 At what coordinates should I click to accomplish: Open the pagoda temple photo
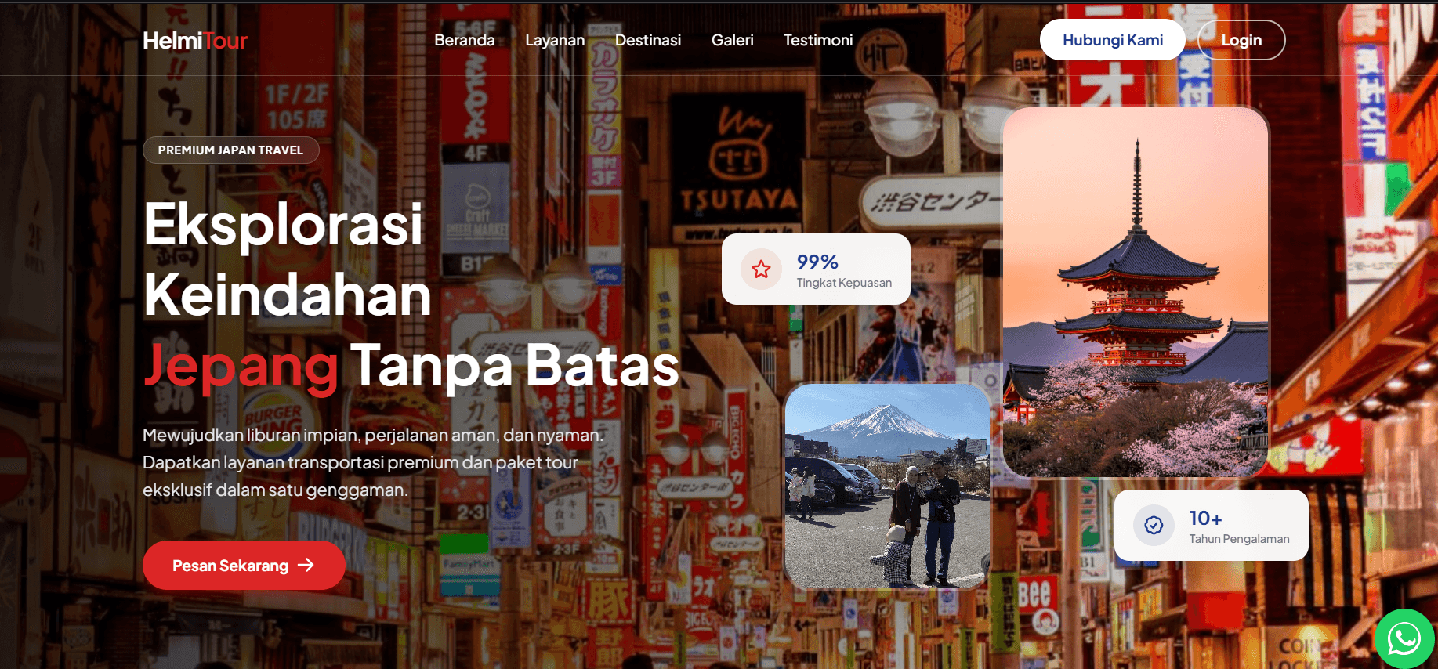(x=1136, y=291)
